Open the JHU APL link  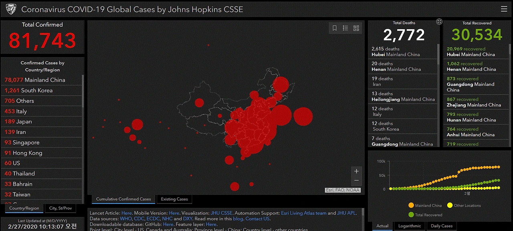pyautogui.click(x=347, y=213)
